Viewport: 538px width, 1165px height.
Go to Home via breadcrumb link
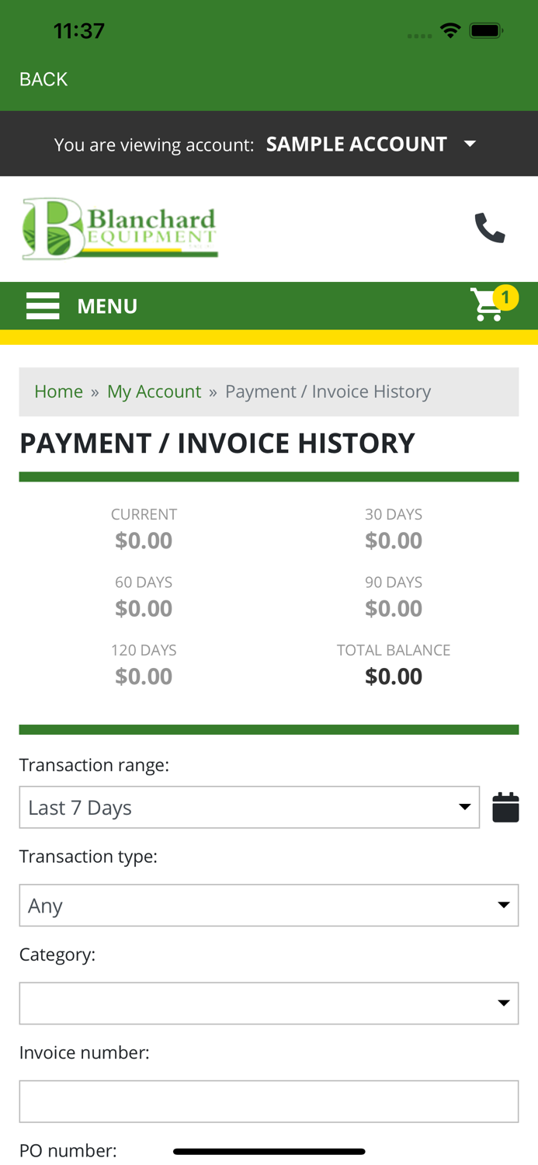[58, 391]
